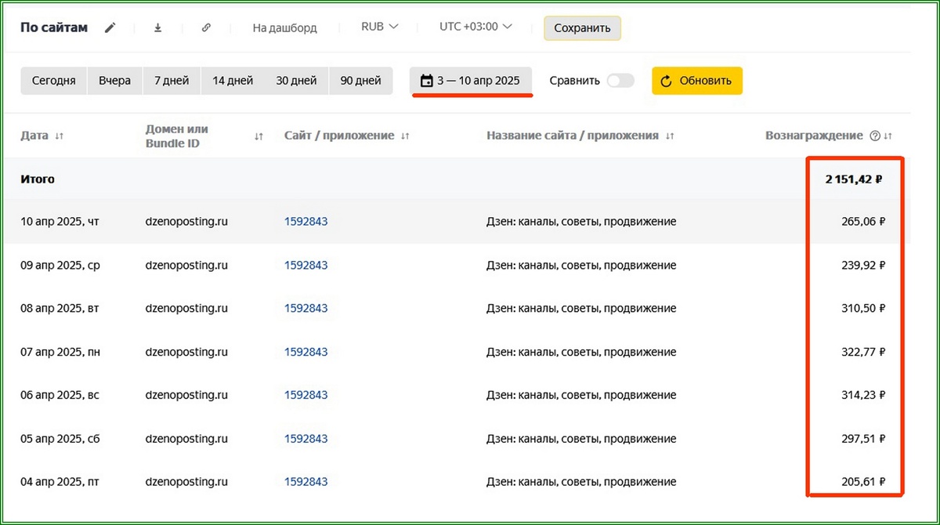
Task: Click the На дашборд button
Action: tap(284, 27)
